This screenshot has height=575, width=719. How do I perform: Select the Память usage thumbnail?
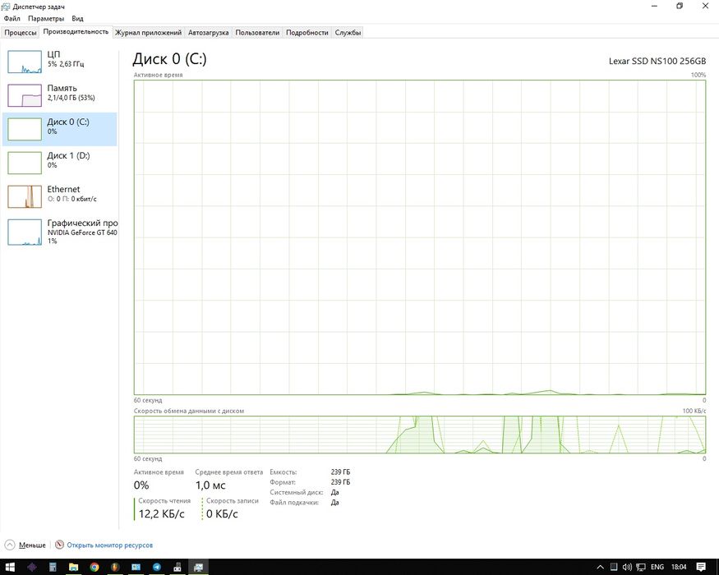point(25,95)
